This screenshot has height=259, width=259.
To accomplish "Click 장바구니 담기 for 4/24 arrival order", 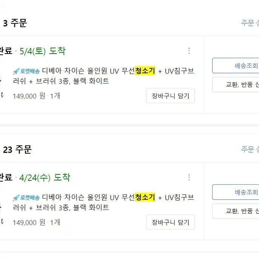I will [x=171, y=222].
